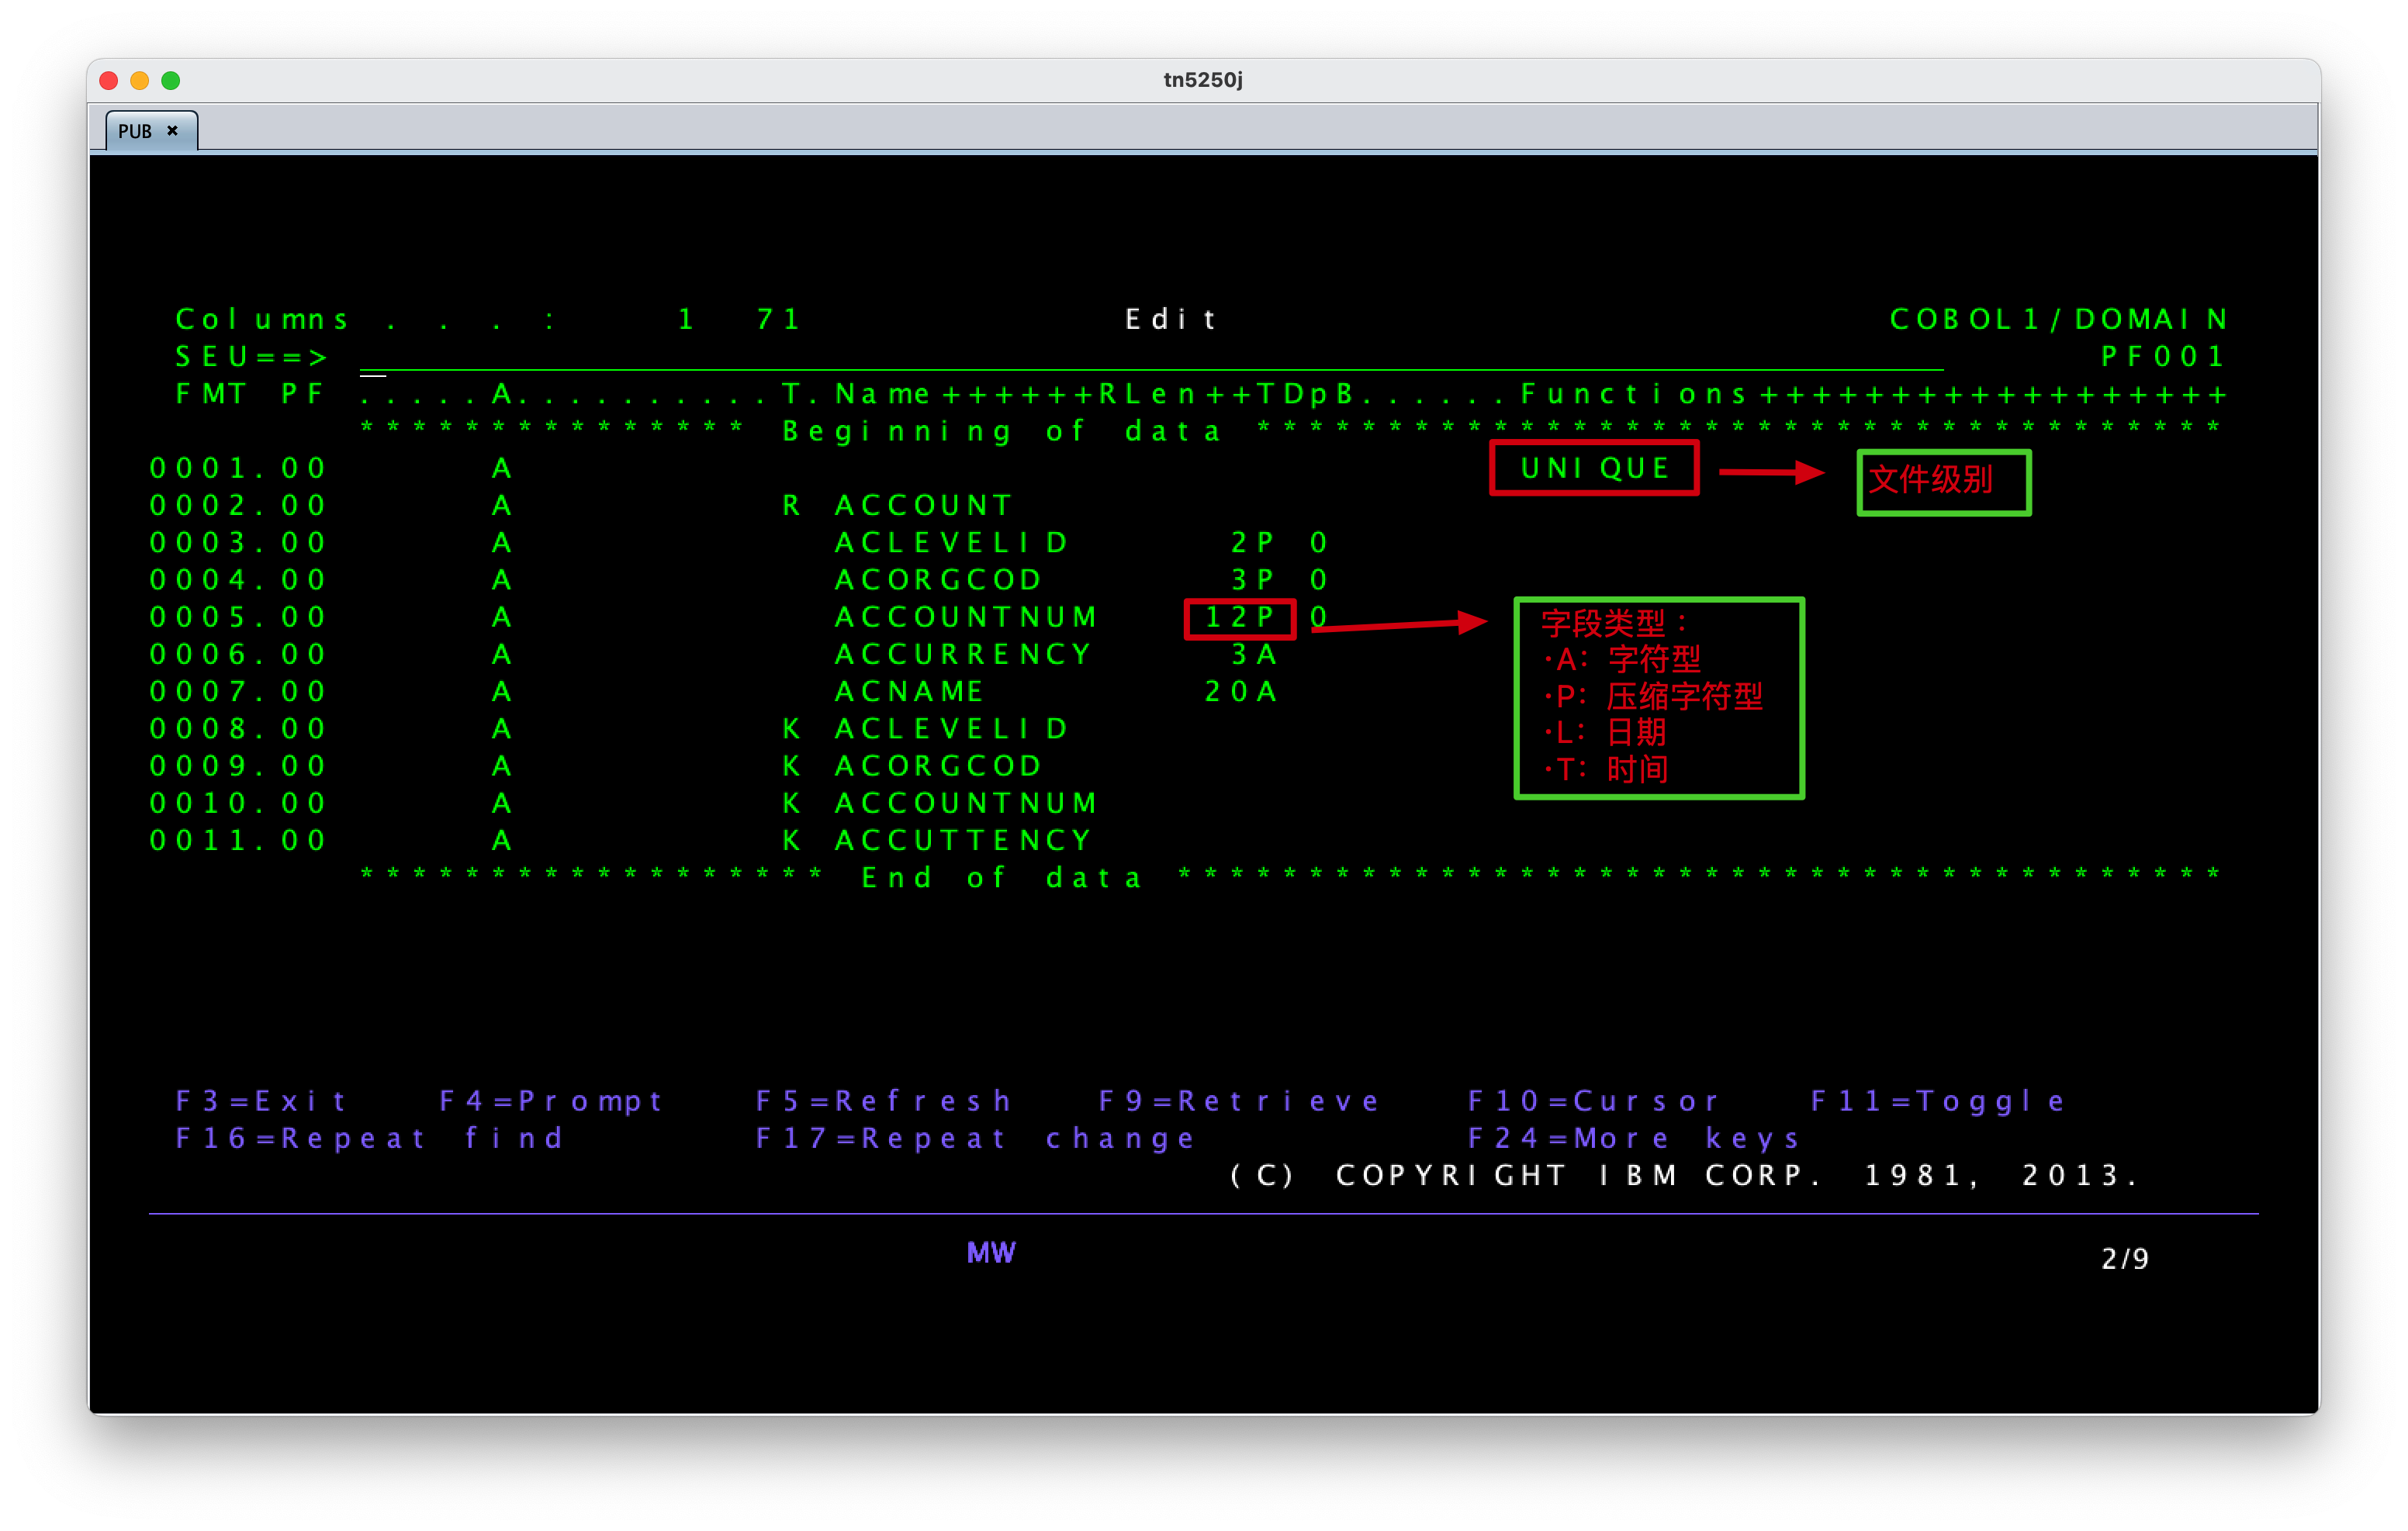Close the PUB session tab
The height and width of the screenshot is (1531, 2408).
click(x=172, y=131)
